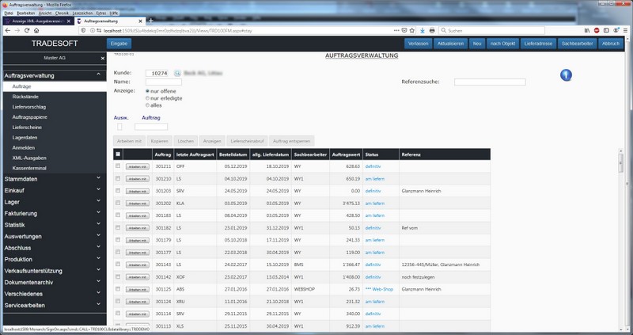This screenshot has width=633, height=335.
Task: Open the Firefox home page icon
Action: point(37,30)
